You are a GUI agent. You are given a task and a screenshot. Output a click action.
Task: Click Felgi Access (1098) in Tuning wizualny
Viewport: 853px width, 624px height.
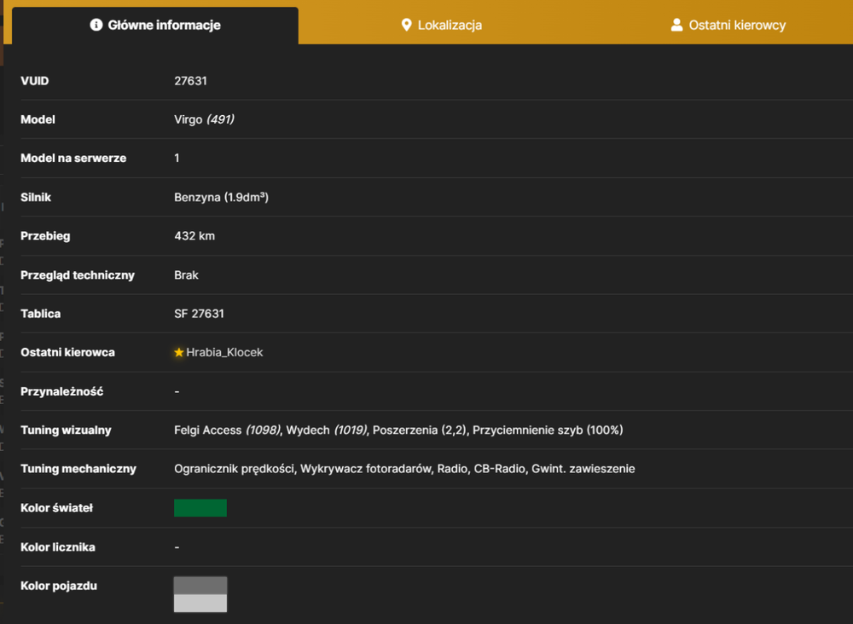pos(227,430)
